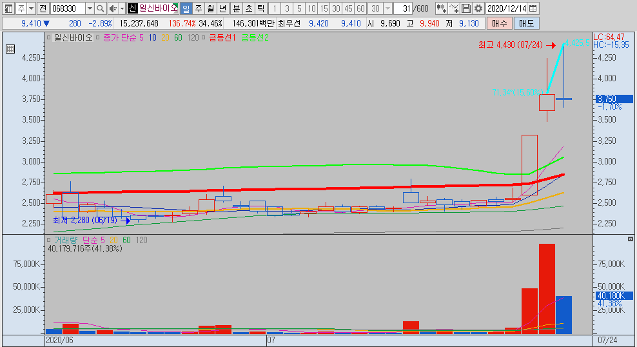Close the volume panel
637x347 pixels.
coord(630,239)
